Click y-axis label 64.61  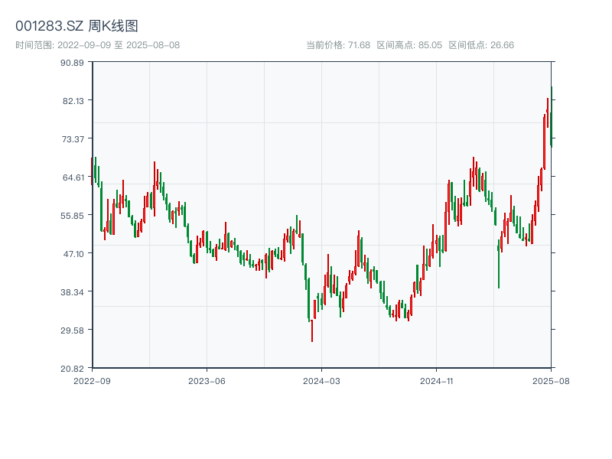point(73,177)
